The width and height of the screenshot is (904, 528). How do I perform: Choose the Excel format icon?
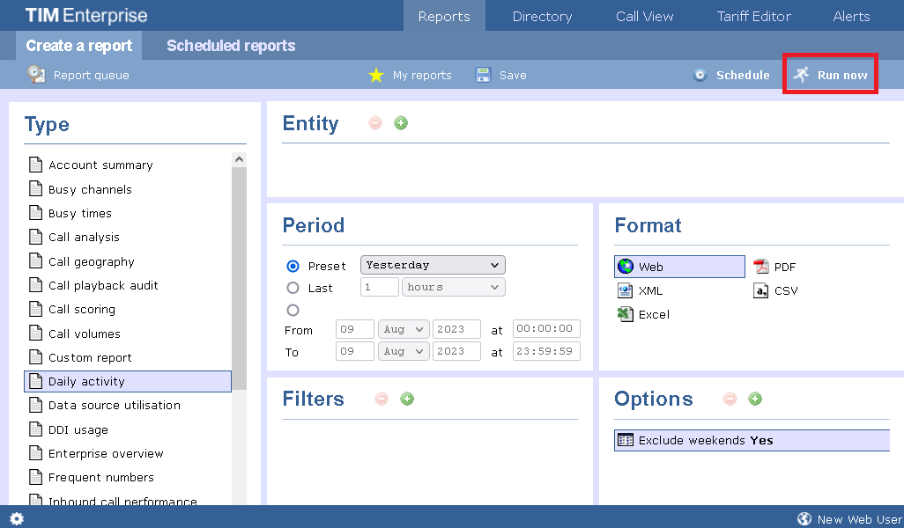[626, 314]
